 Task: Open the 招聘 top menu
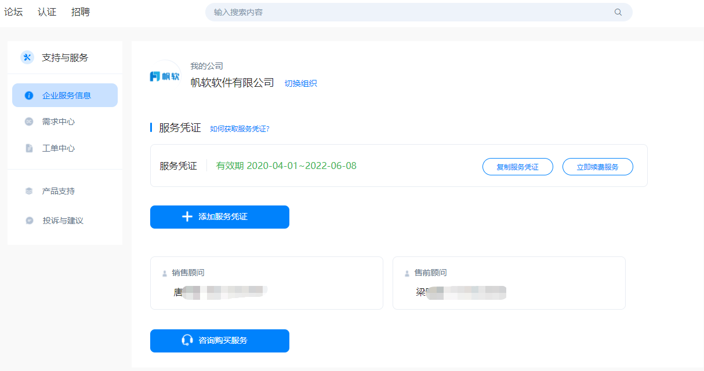81,12
